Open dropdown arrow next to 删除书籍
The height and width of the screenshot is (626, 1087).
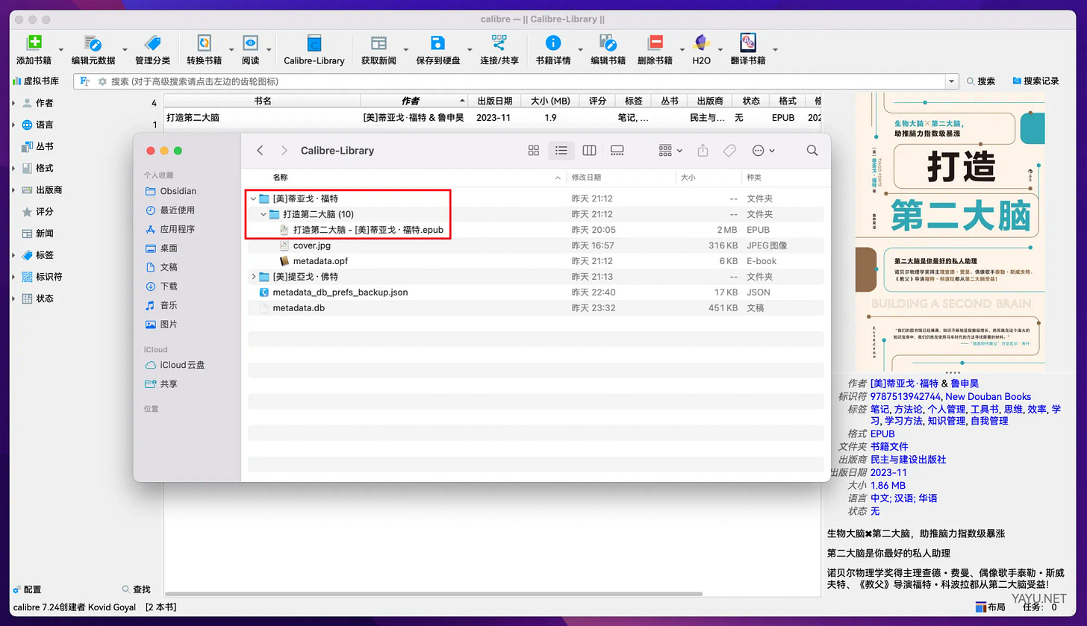pos(682,49)
